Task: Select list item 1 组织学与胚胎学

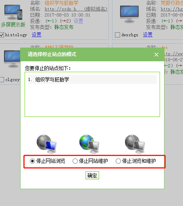Action: coord(92,79)
